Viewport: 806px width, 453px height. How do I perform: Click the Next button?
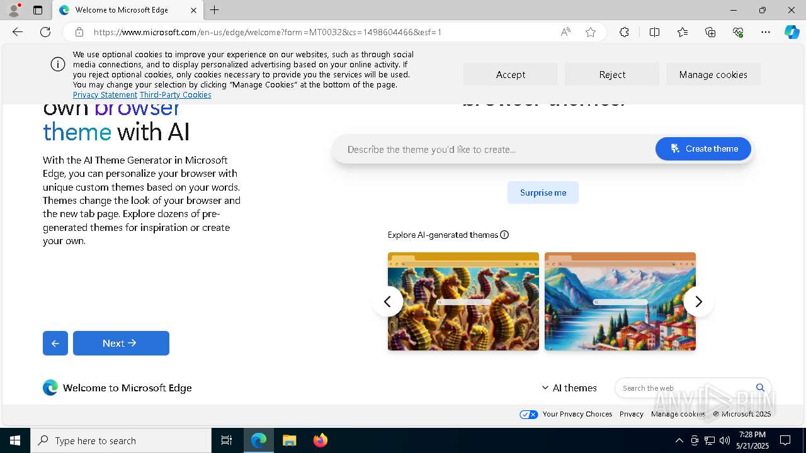click(121, 343)
